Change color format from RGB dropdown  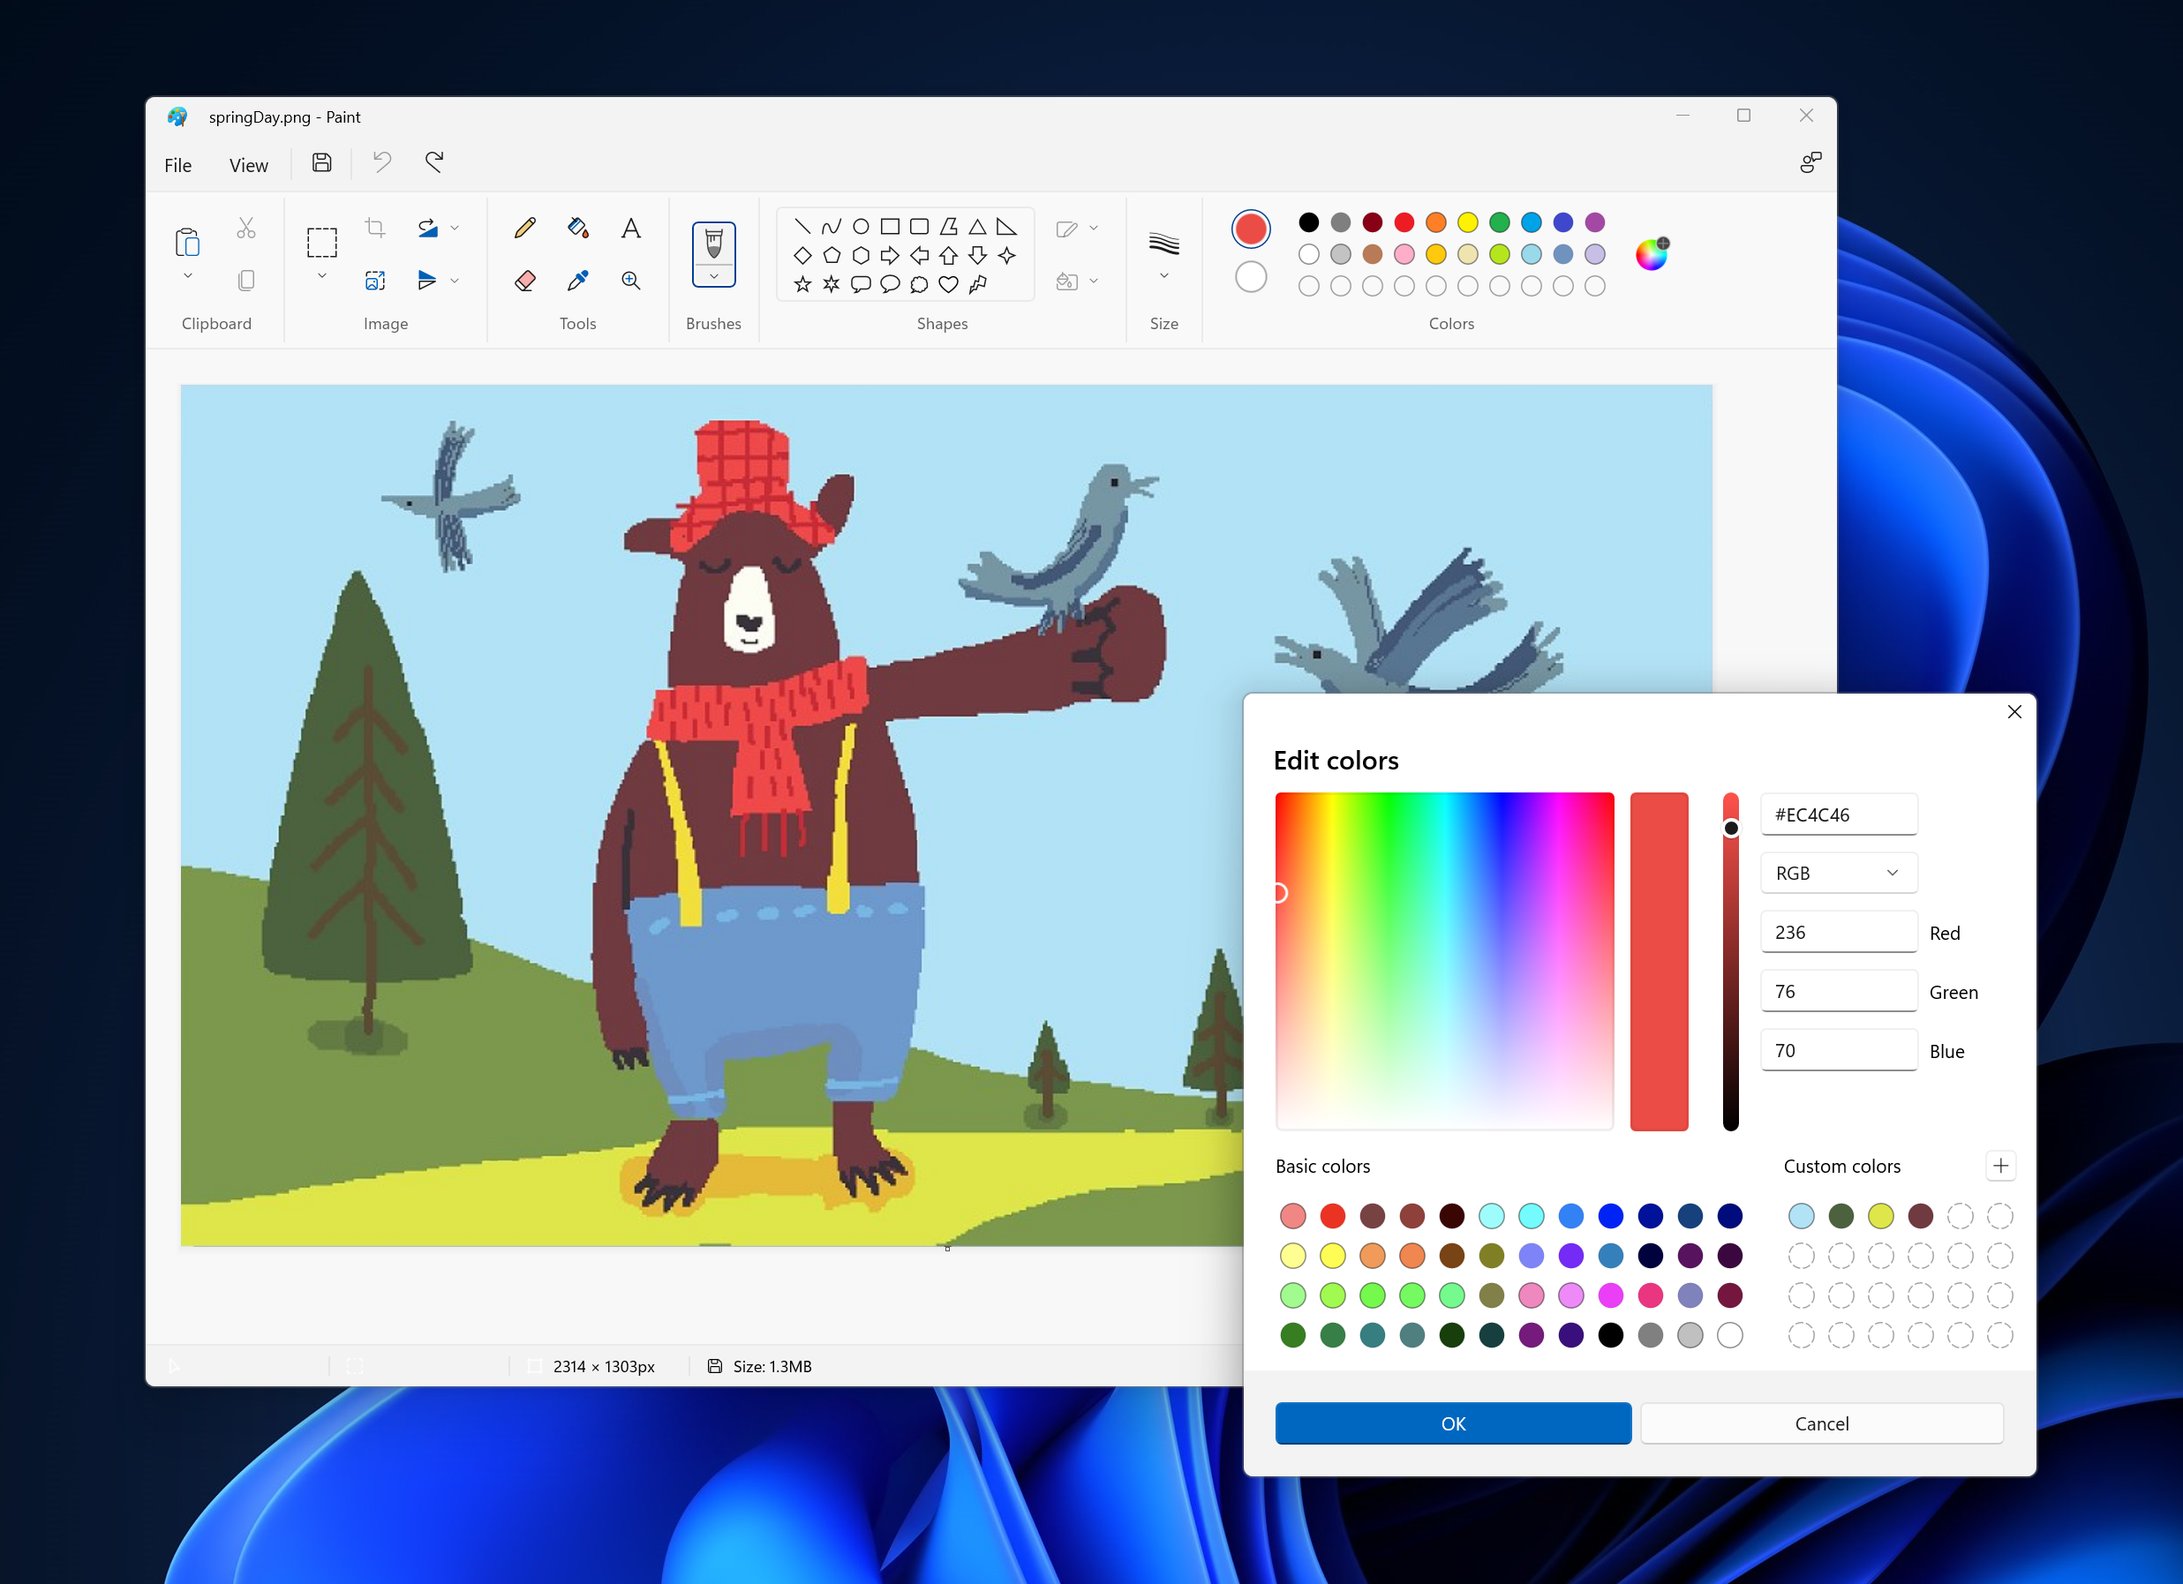1838,872
